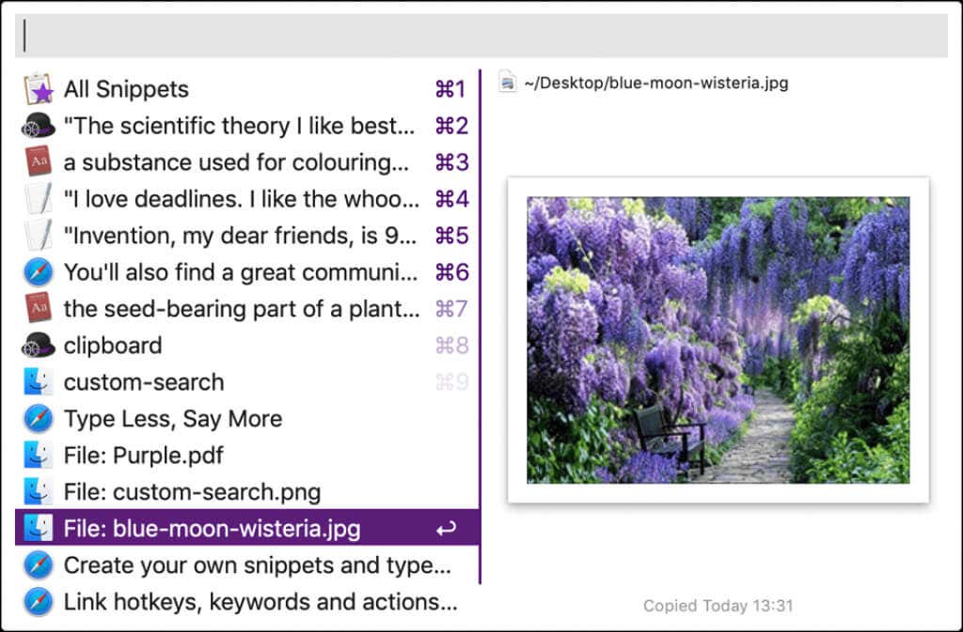
Task: Click the ~/Desktop/blue-moon-wisteria.jpg file path
Action: point(655,83)
